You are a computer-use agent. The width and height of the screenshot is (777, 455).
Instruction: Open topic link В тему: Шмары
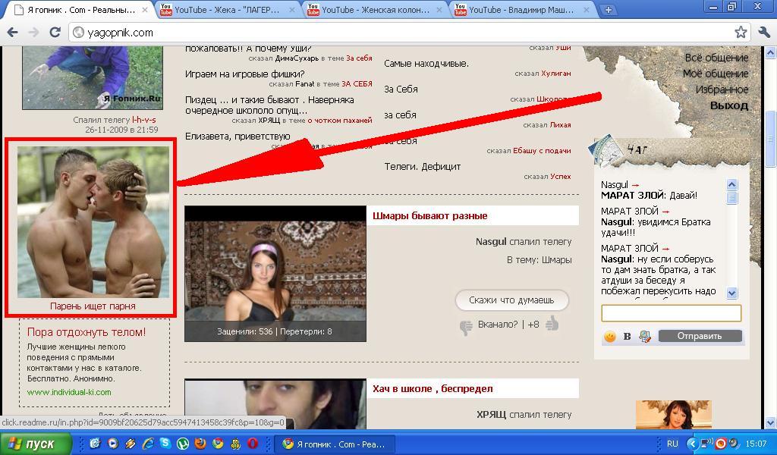[539, 260]
